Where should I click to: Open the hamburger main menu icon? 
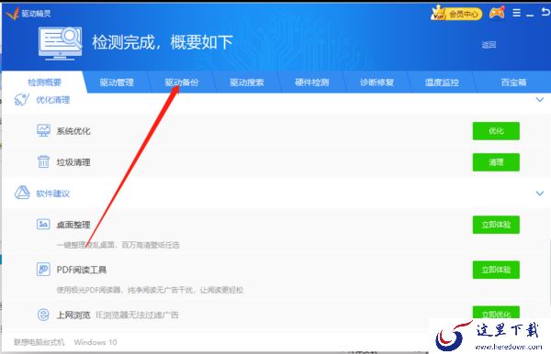click(516, 13)
